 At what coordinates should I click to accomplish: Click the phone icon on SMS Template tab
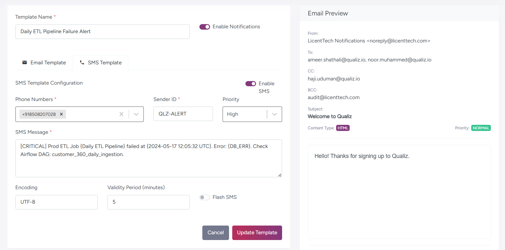[x=82, y=62]
